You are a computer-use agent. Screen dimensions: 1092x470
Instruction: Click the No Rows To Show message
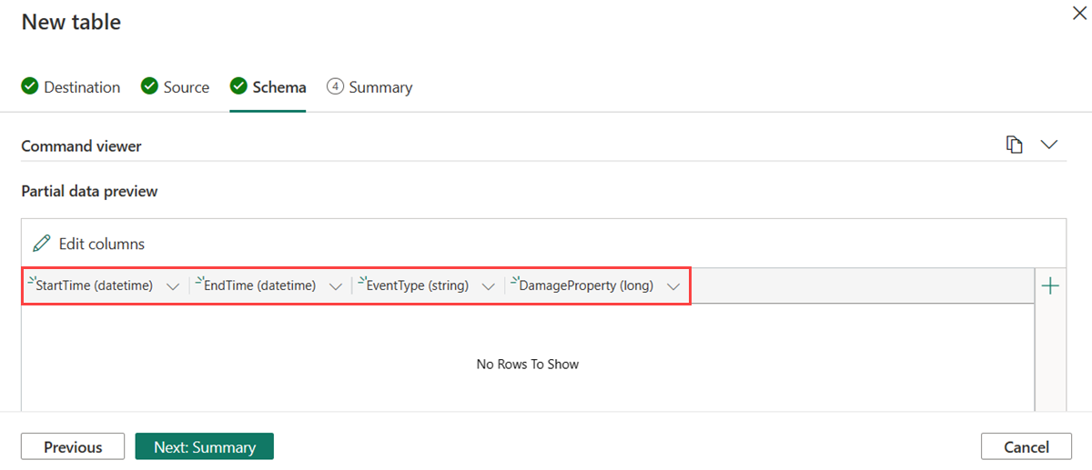pos(528,364)
